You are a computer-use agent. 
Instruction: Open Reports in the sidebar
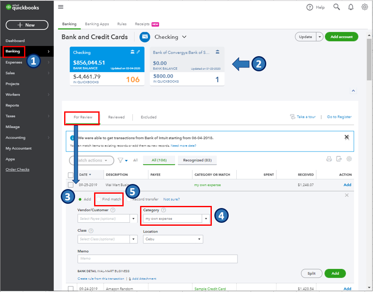[12, 105]
